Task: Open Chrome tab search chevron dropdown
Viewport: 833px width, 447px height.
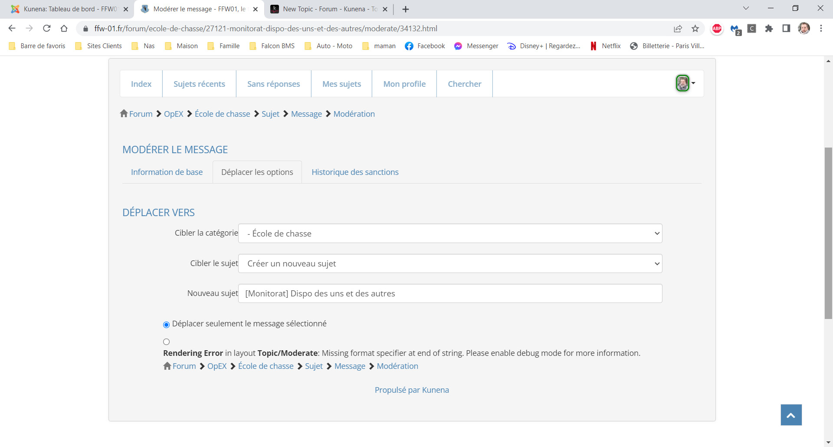Action: tap(746, 8)
